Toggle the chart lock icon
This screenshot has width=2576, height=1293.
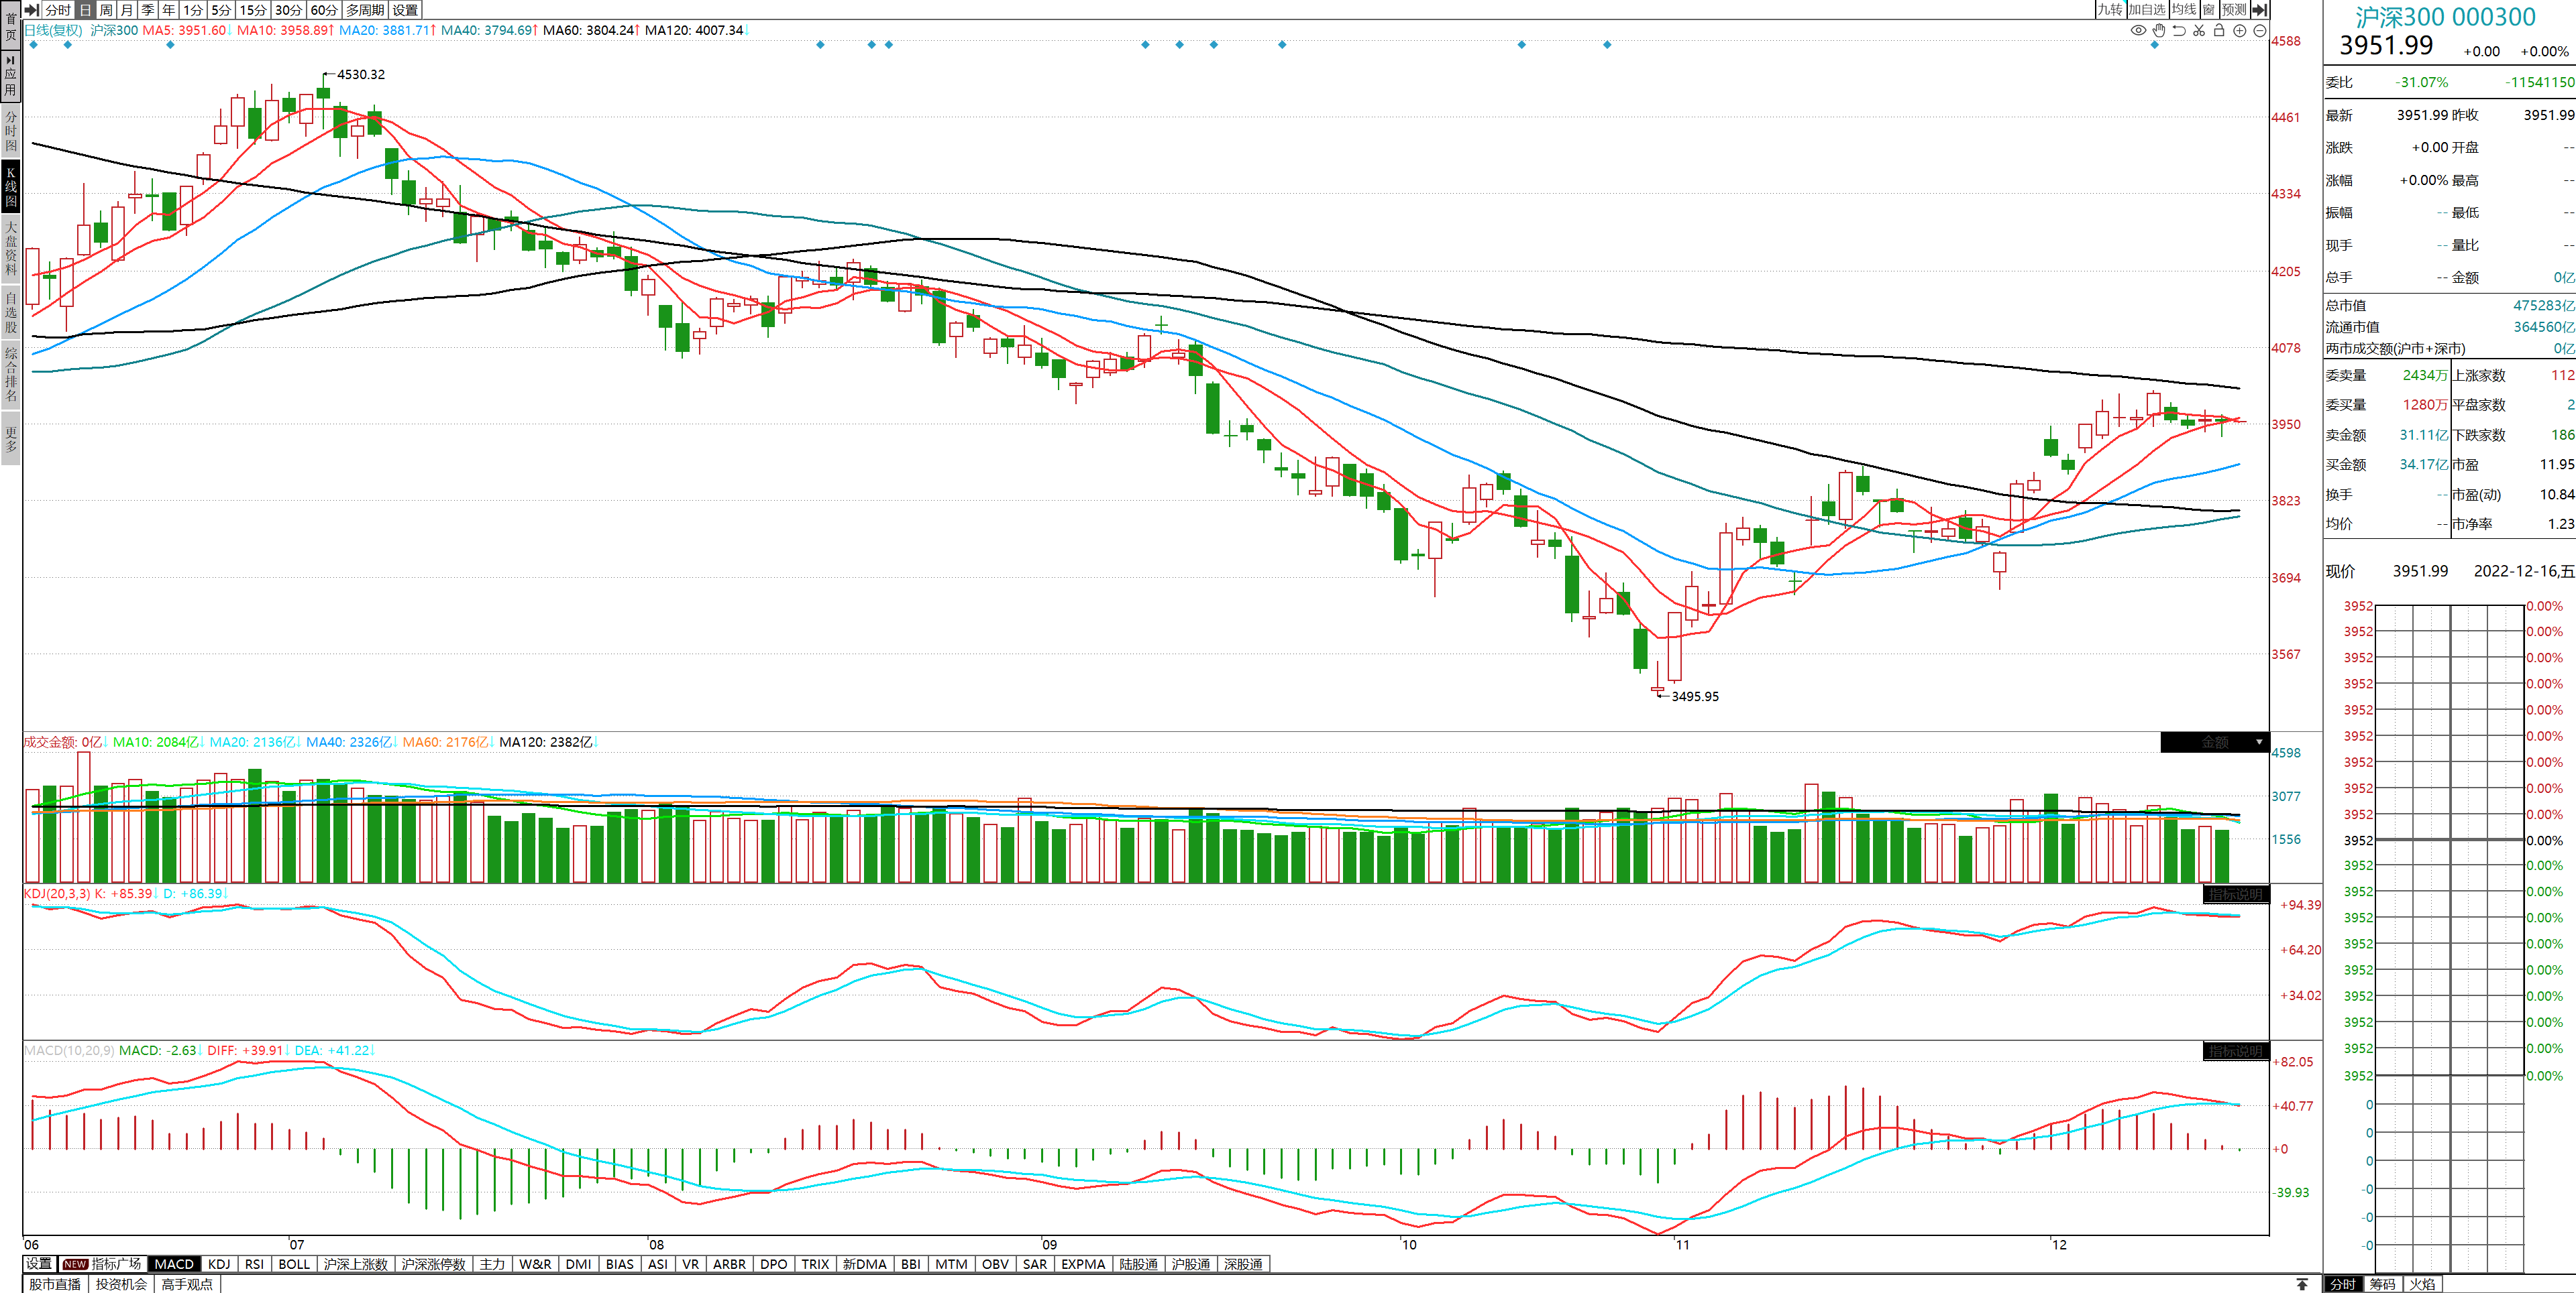(2219, 30)
